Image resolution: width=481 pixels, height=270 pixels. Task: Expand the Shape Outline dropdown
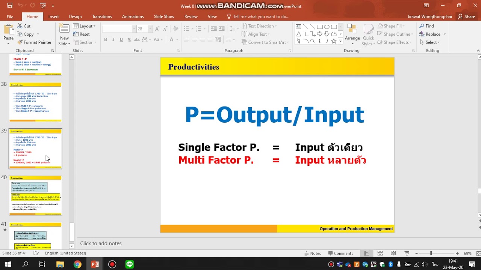click(x=395, y=34)
